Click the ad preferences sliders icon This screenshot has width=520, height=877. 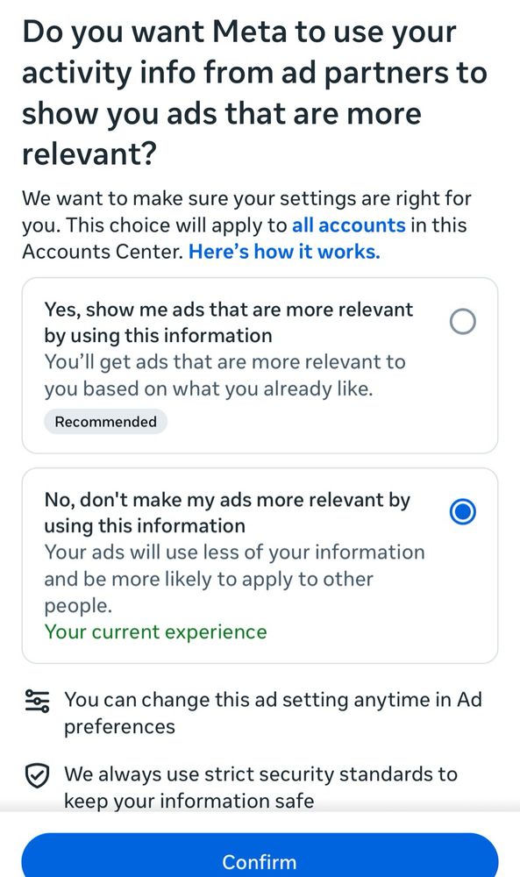tap(36, 700)
